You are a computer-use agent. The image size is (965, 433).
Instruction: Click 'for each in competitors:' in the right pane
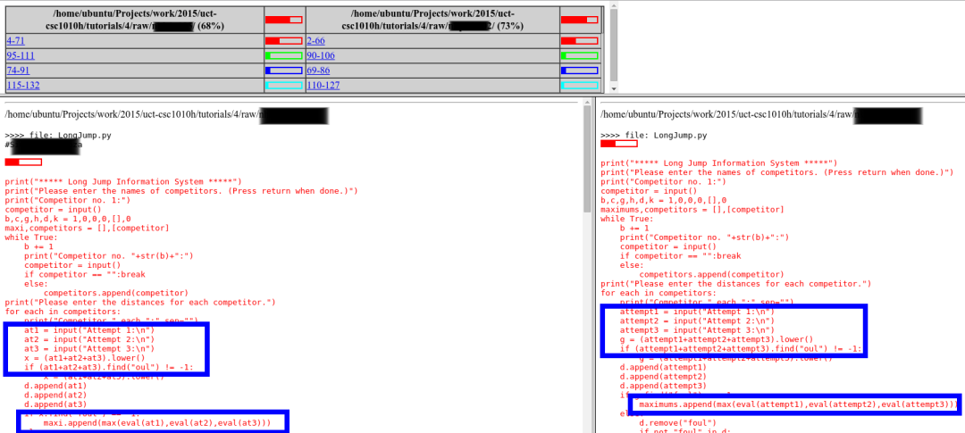pos(659,293)
